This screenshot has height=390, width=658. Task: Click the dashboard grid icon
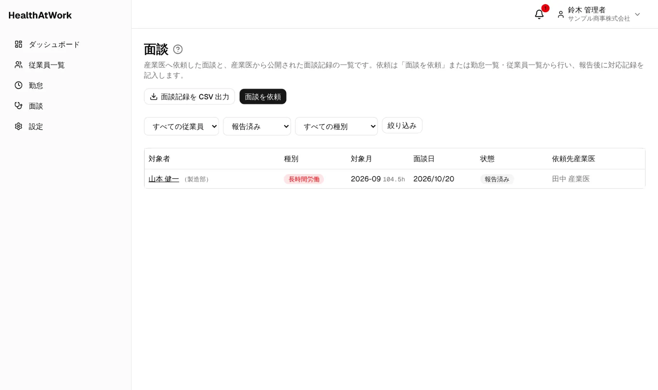(19, 44)
